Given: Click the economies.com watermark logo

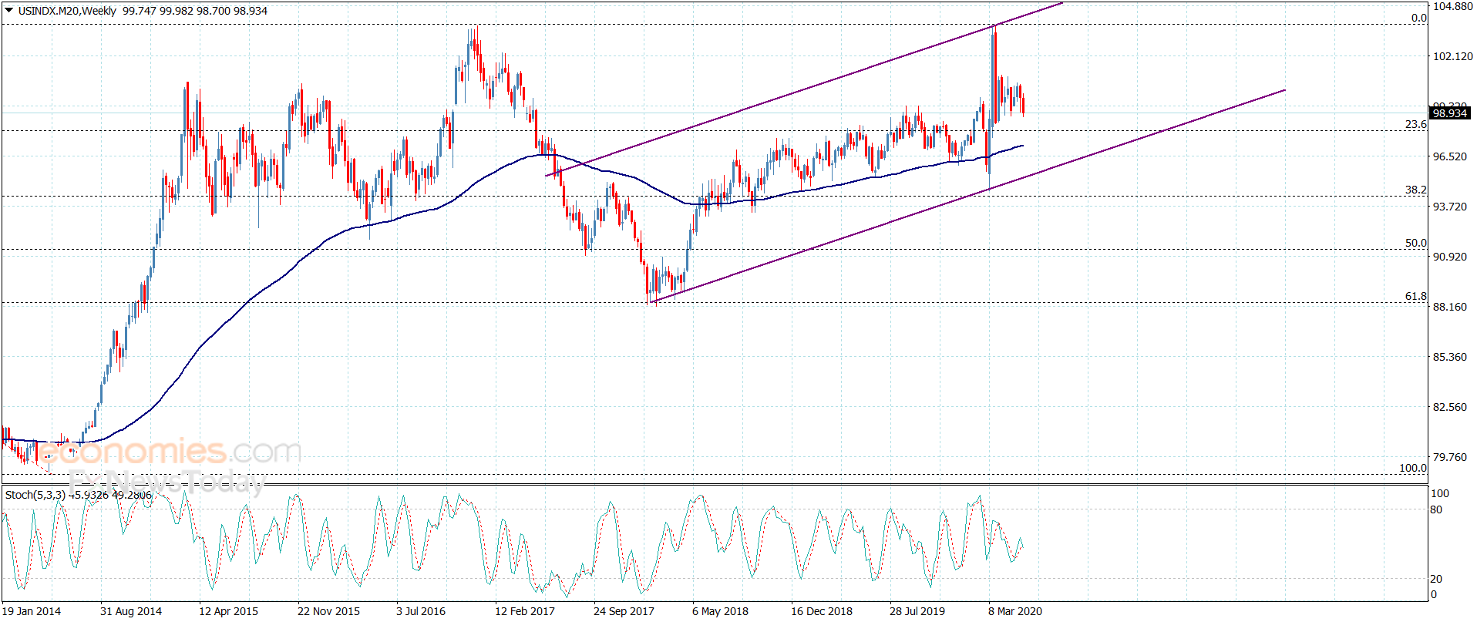Looking at the screenshot, I should [x=169, y=452].
